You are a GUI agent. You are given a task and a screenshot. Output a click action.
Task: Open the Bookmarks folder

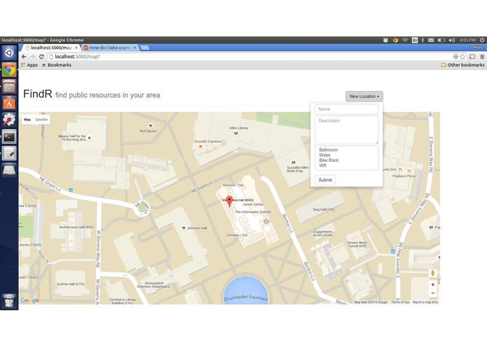(57, 65)
